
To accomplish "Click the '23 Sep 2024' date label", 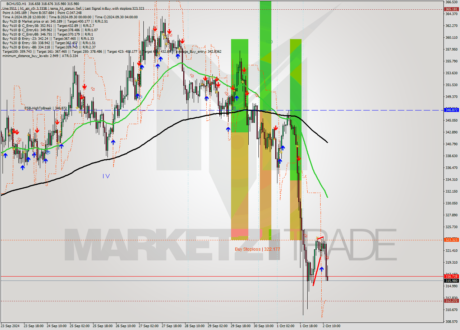I will point(10,326).
